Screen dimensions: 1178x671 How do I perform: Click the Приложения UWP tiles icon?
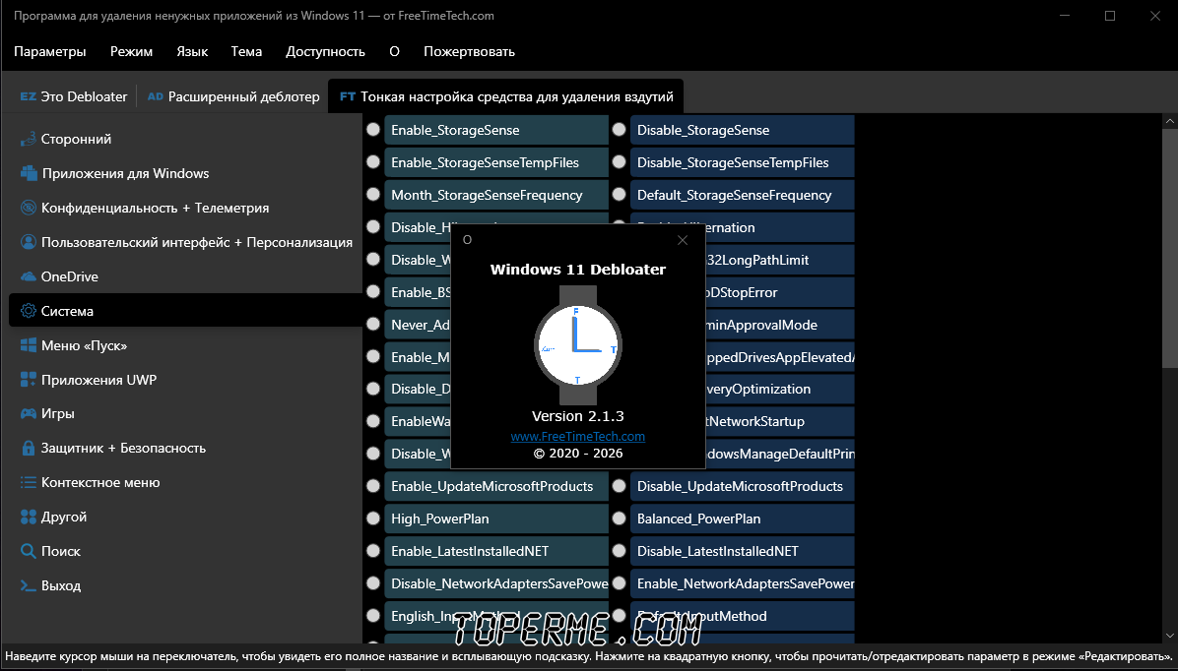point(28,380)
